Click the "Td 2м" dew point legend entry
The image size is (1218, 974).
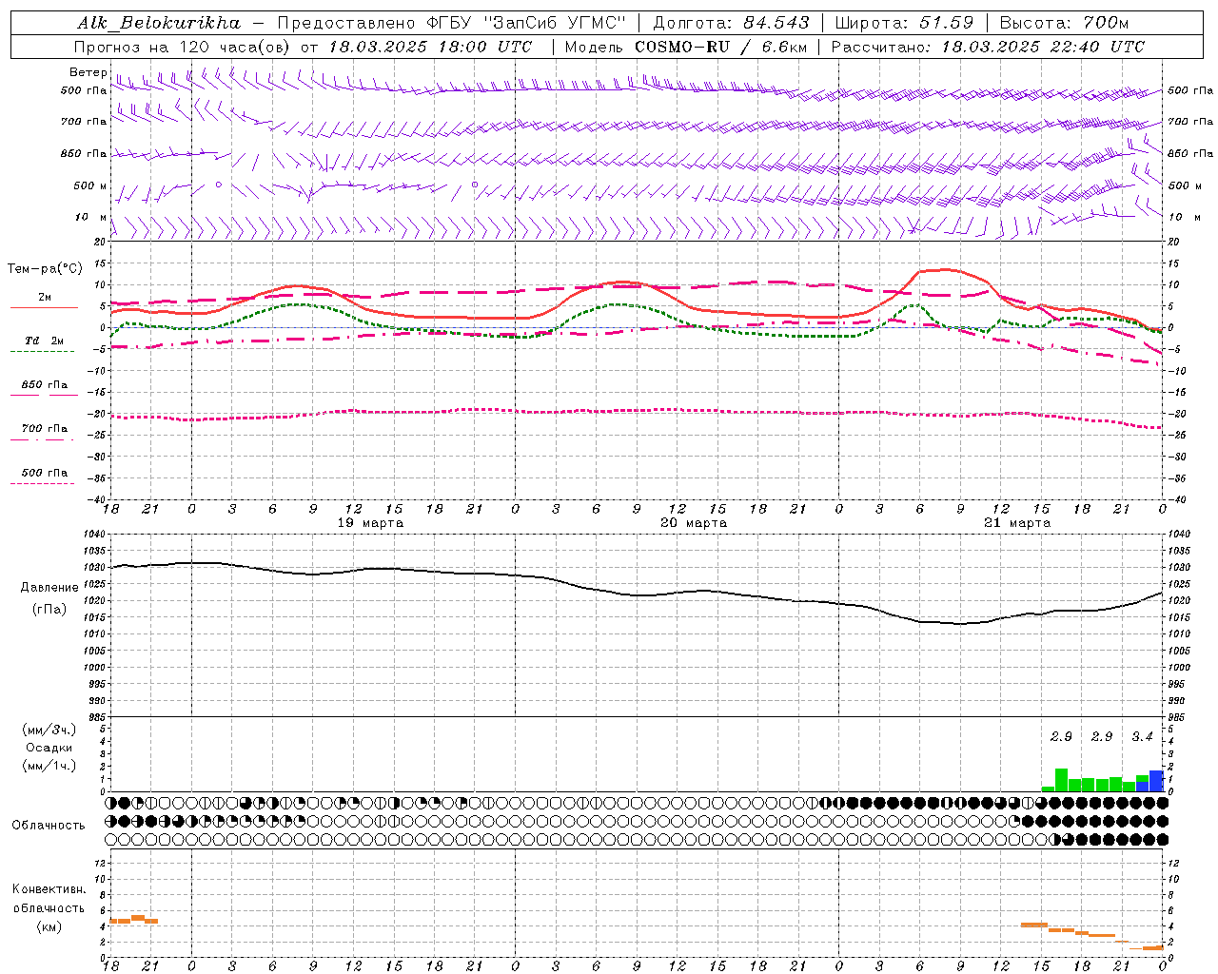(x=45, y=341)
